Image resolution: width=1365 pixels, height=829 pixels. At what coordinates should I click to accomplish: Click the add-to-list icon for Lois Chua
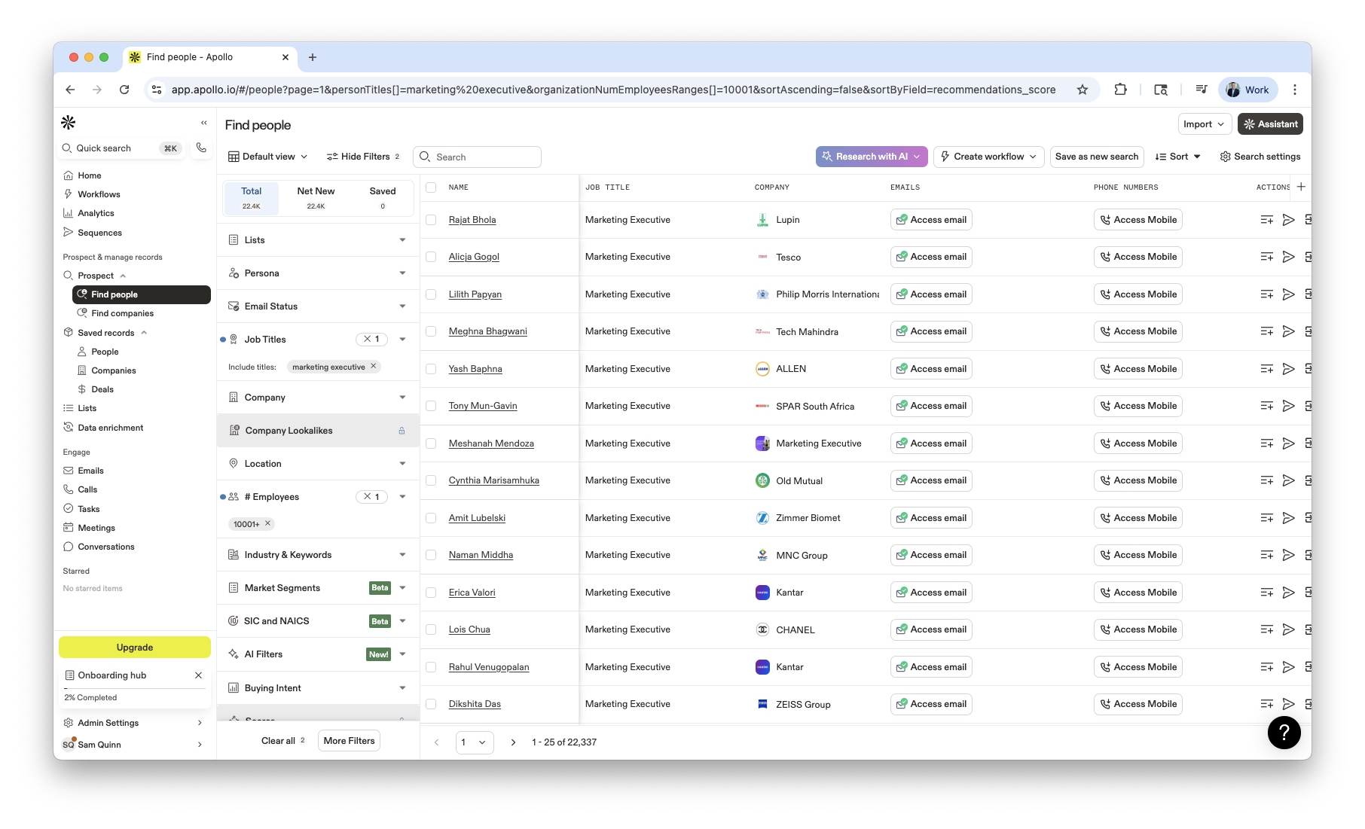click(x=1267, y=629)
